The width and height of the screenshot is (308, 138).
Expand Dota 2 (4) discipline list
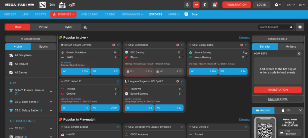(51, 137)
